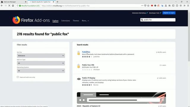Toggle Featured add-ons only checkbox
The image size is (190, 107).
tap(18, 77)
